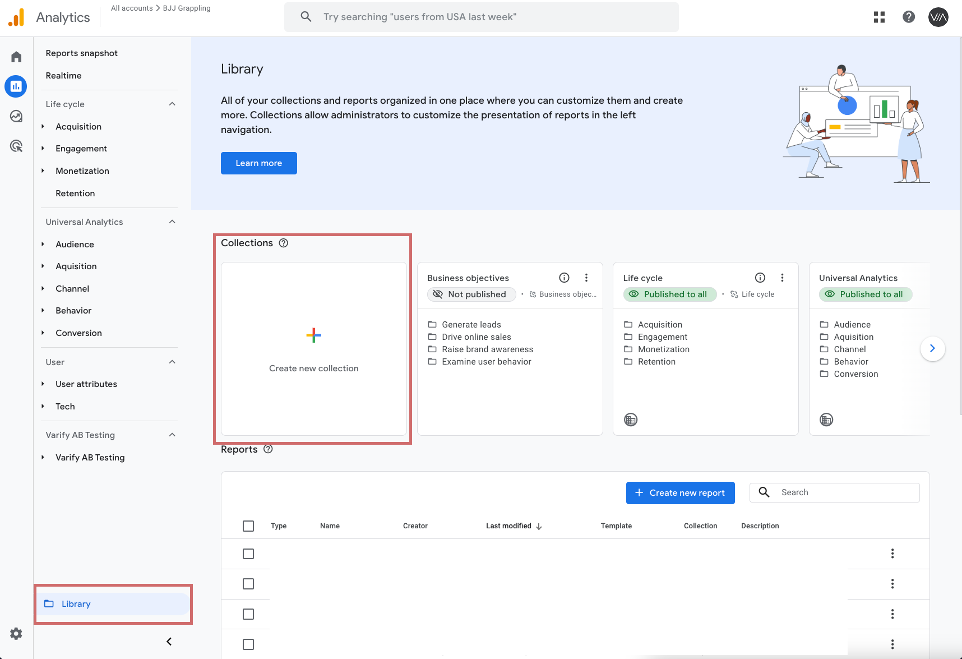
Task: Open the Google apps grid
Action: [x=879, y=17]
